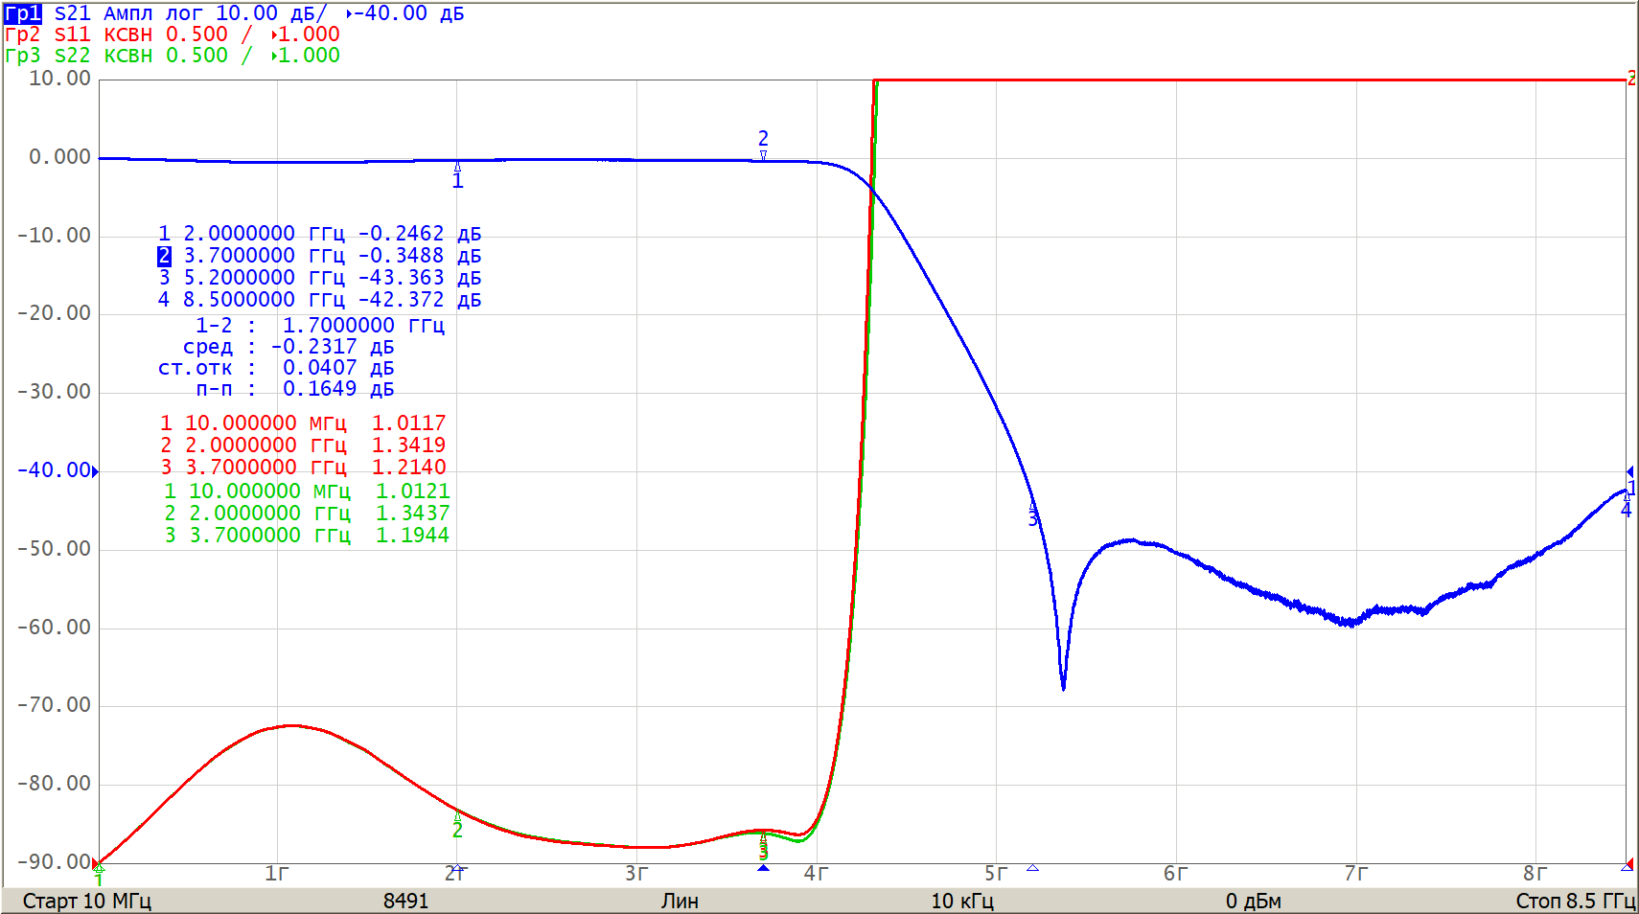
Task: Click the Стоп 8.5 ГГц stop frequency
Action: click(1575, 901)
